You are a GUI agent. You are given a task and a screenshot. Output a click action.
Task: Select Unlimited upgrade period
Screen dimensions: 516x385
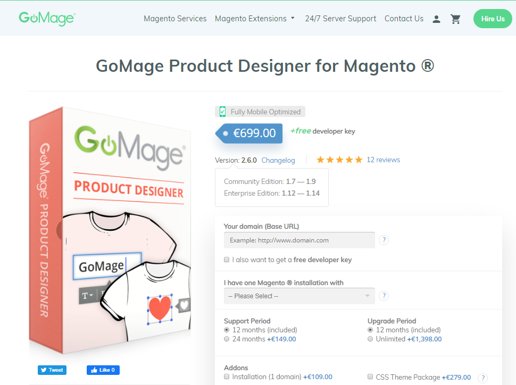tap(370, 339)
